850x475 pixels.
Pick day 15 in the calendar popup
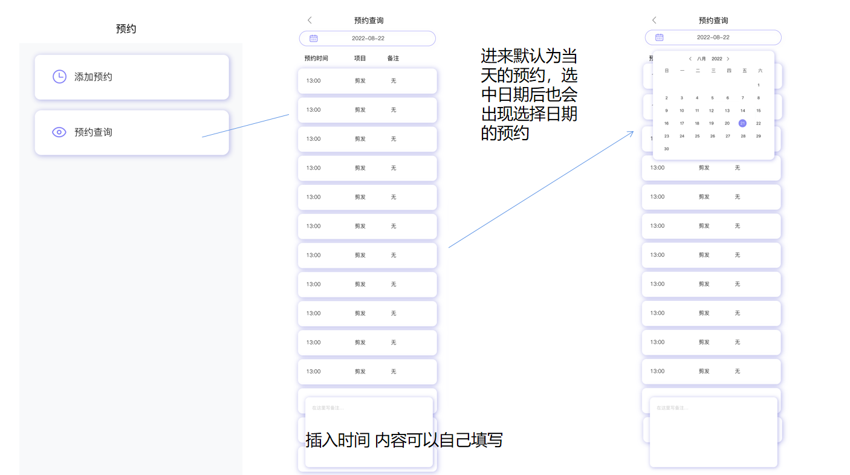[758, 111]
